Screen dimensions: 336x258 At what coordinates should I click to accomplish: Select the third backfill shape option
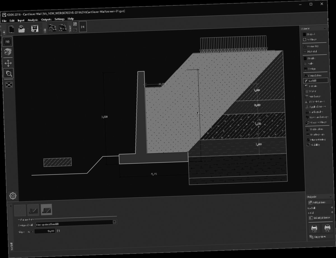(x=46, y=209)
